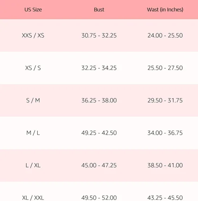Click bust value 30.75 - 32.25
This screenshot has width=198, height=201.
coord(99,35)
